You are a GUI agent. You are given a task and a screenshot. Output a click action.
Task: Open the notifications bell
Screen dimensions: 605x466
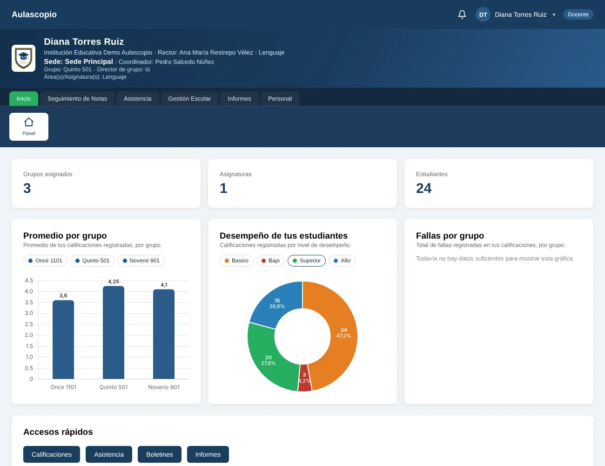[x=462, y=14]
